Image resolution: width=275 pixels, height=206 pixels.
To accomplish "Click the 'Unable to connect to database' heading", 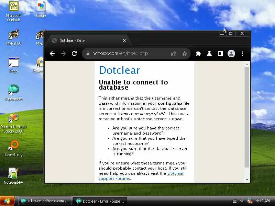I will [133, 85].
